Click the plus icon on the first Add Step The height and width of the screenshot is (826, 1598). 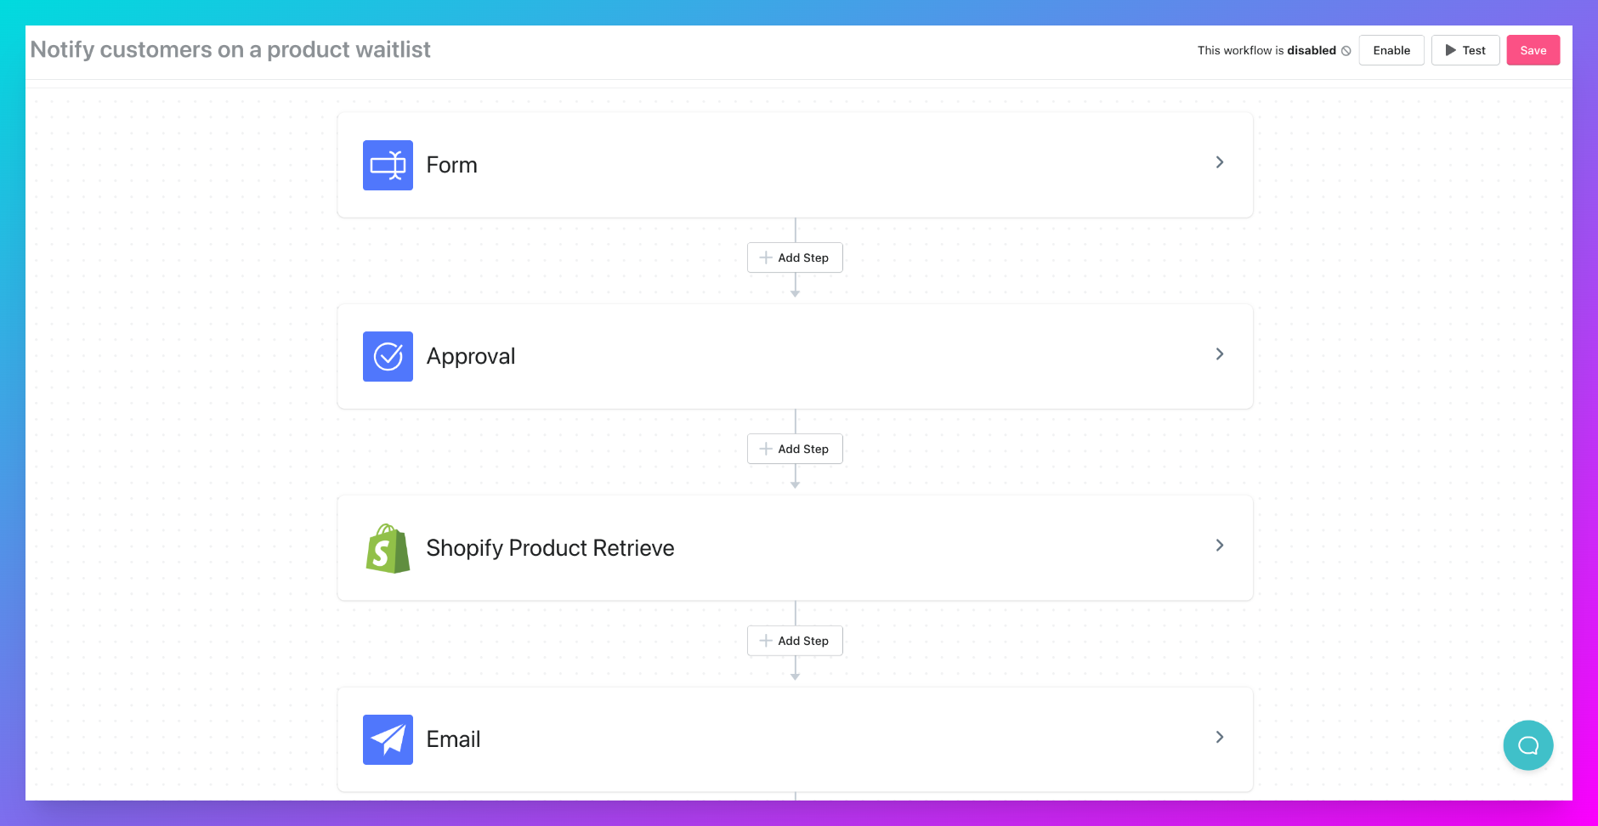pyautogui.click(x=766, y=257)
